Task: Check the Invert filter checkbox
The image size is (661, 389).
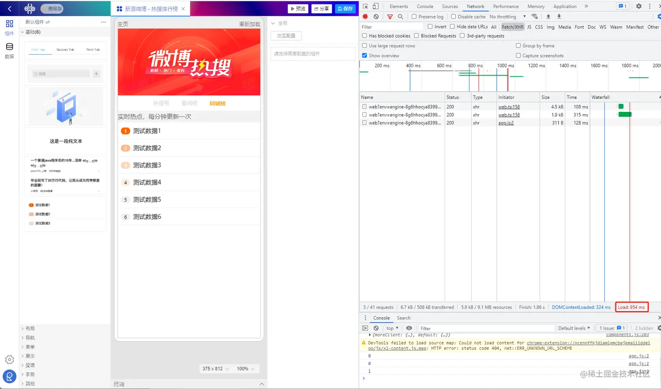Action: point(430,27)
